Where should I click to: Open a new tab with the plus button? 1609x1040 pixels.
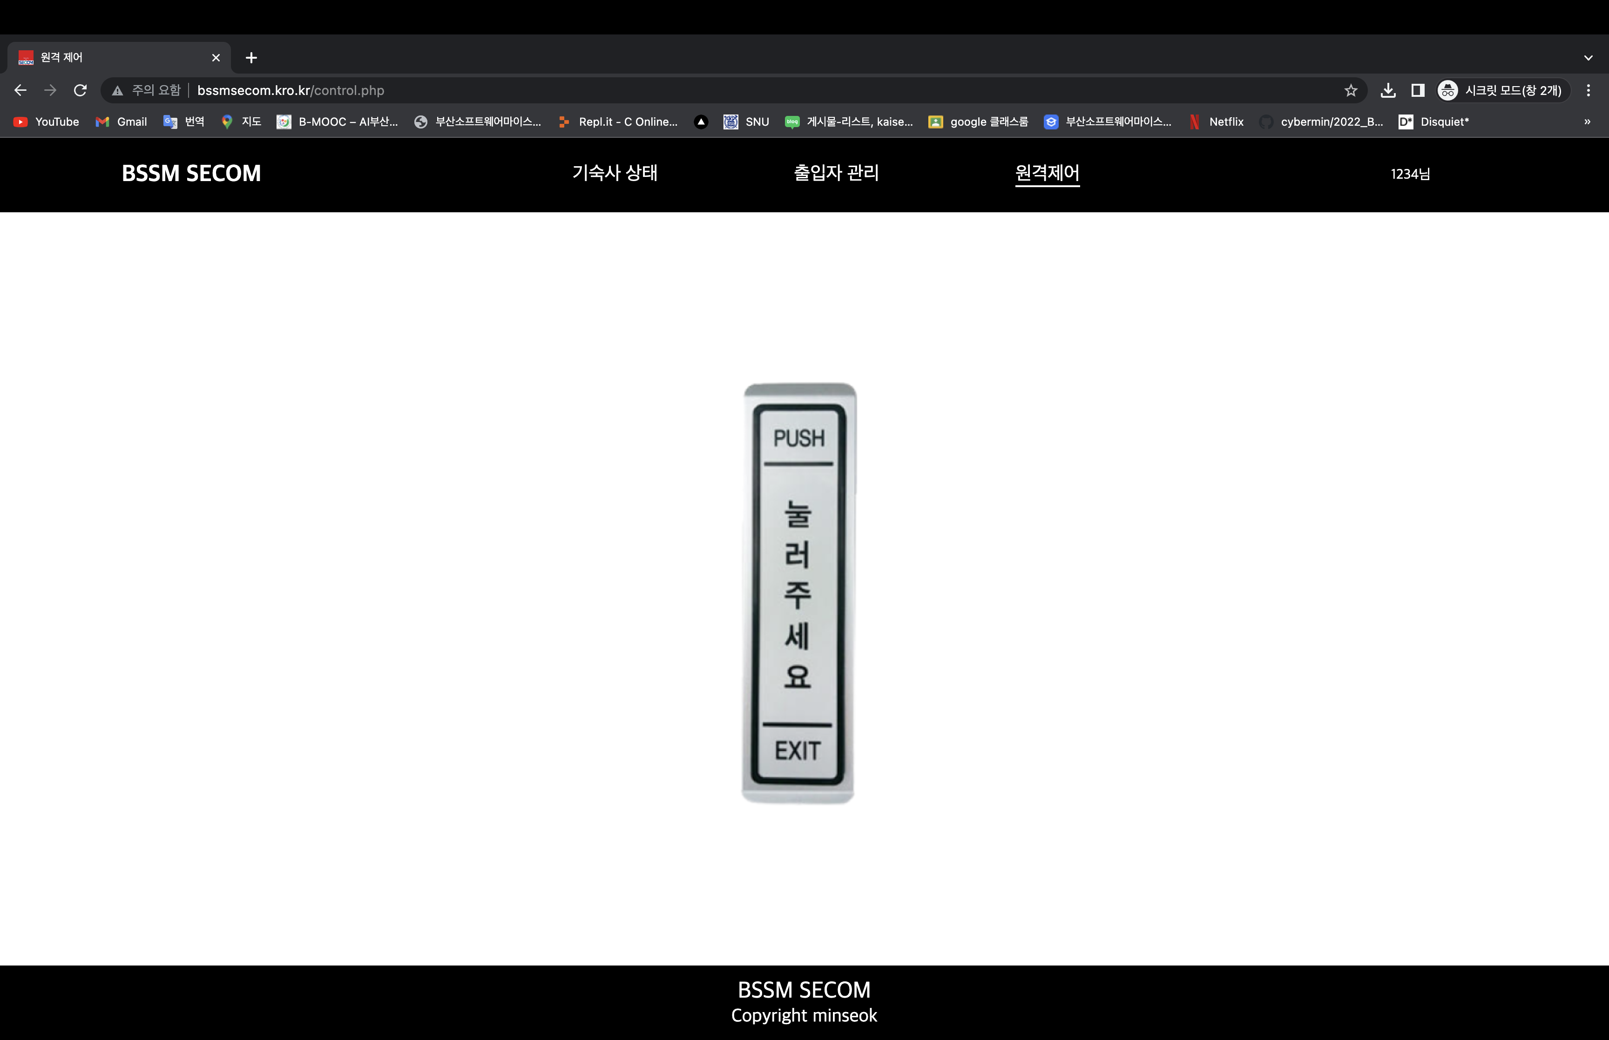pyautogui.click(x=251, y=58)
